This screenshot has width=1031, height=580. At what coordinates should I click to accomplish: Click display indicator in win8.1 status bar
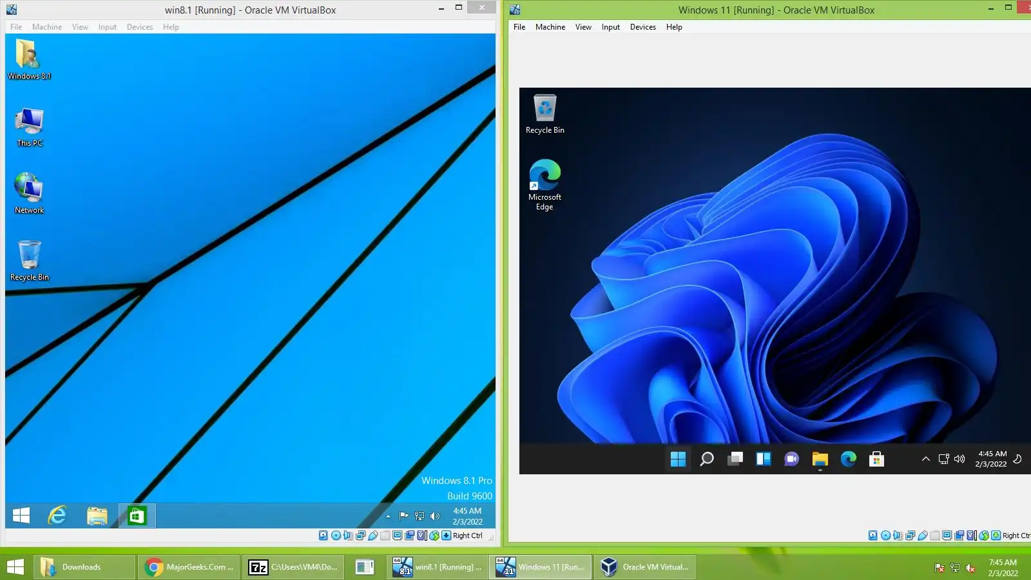click(397, 536)
